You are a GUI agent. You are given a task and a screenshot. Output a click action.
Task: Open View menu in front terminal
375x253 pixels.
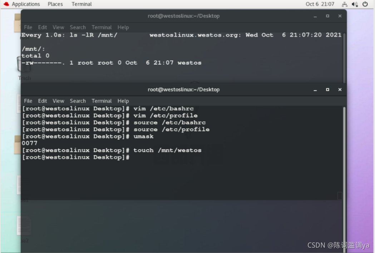point(58,101)
